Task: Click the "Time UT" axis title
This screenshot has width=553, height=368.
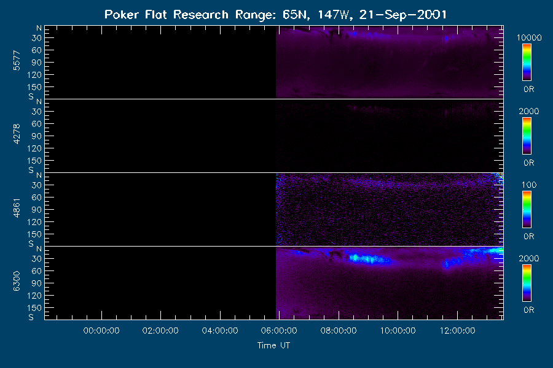Action: click(273, 345)
